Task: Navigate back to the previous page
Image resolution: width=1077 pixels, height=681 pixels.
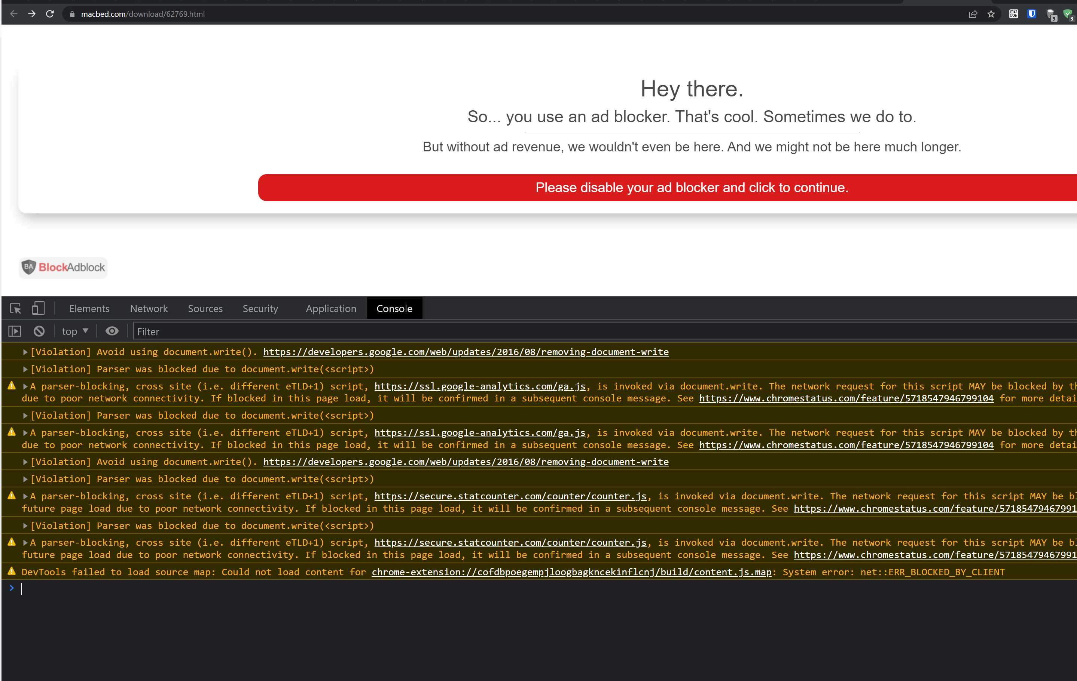Action: [x=14, y=14]
